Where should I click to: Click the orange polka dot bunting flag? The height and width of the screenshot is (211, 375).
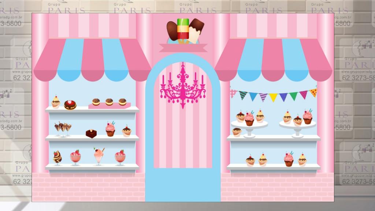click(x=313, y=92)
